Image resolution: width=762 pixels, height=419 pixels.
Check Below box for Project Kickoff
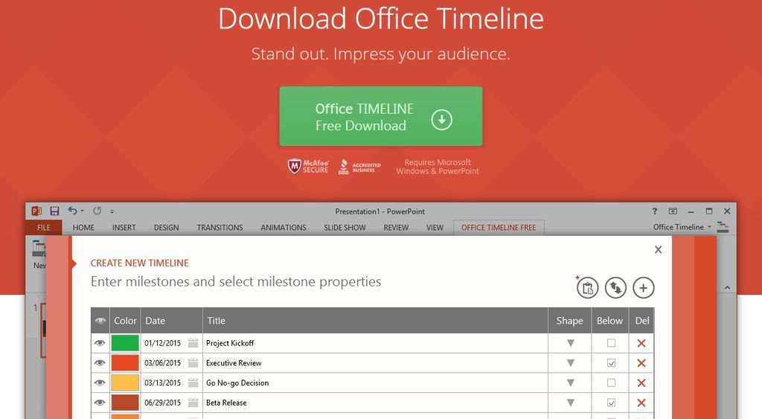pyautogui.click(x=611, y=343)
